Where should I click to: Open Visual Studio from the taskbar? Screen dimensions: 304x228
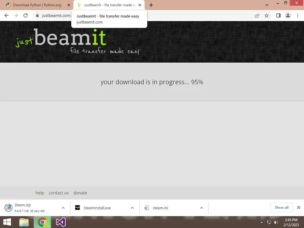pos(61,222)
